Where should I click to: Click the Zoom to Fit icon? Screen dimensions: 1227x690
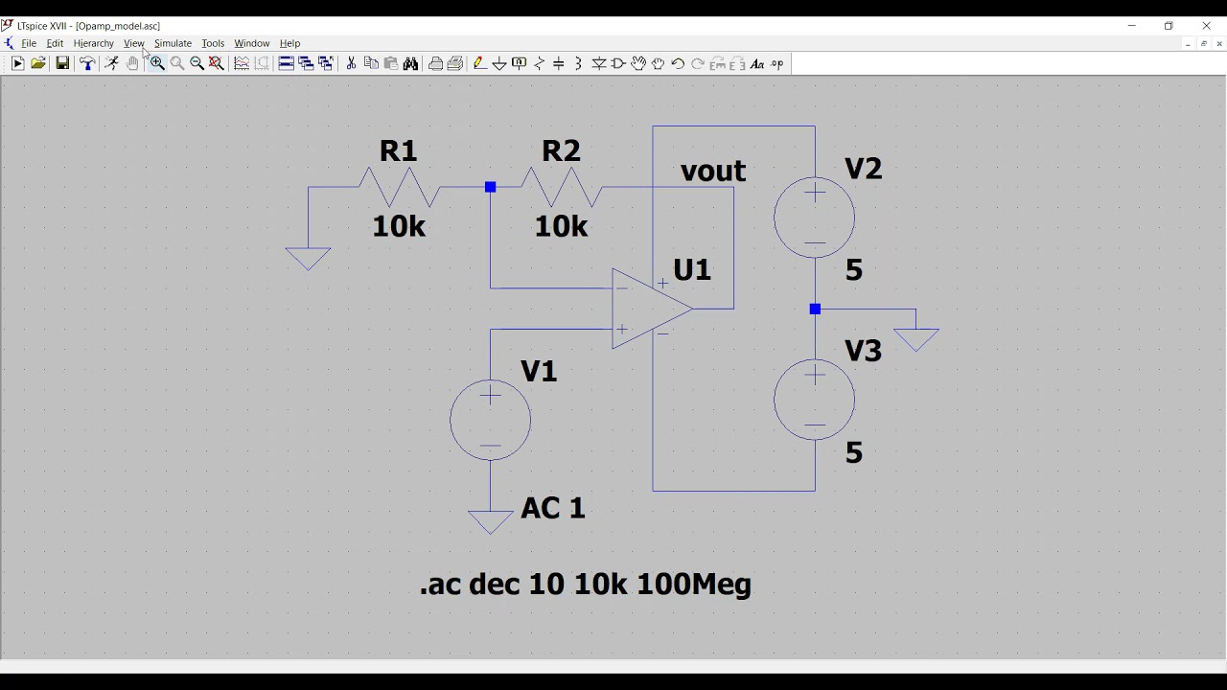point(217,63)
